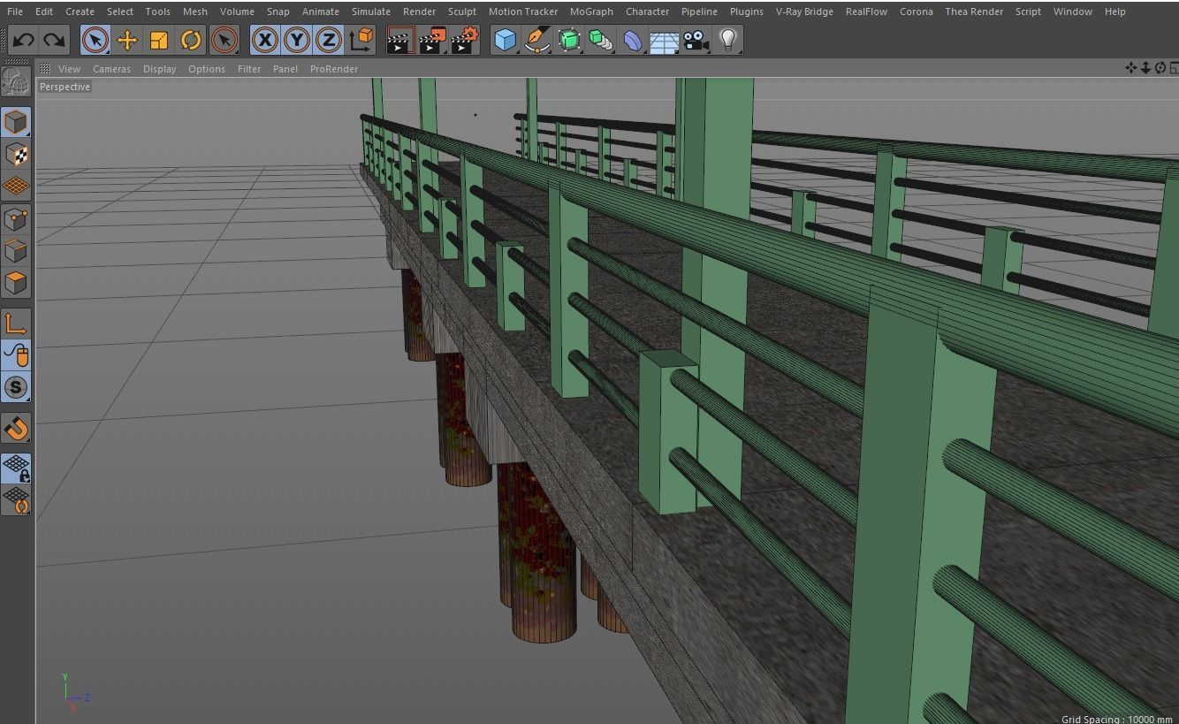Add an Array modeling object

pos(601,40)
